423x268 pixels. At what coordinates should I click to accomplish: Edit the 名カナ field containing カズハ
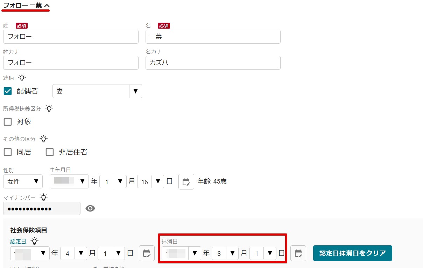213,63
